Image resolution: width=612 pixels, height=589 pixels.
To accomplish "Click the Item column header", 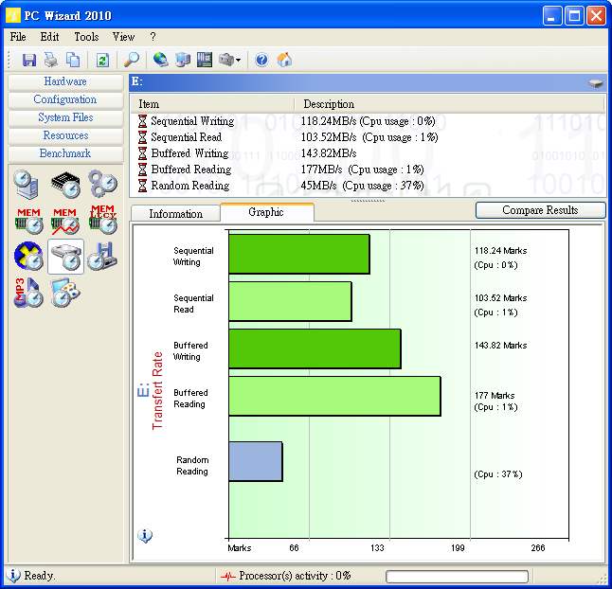I will (x=212, y=104).
